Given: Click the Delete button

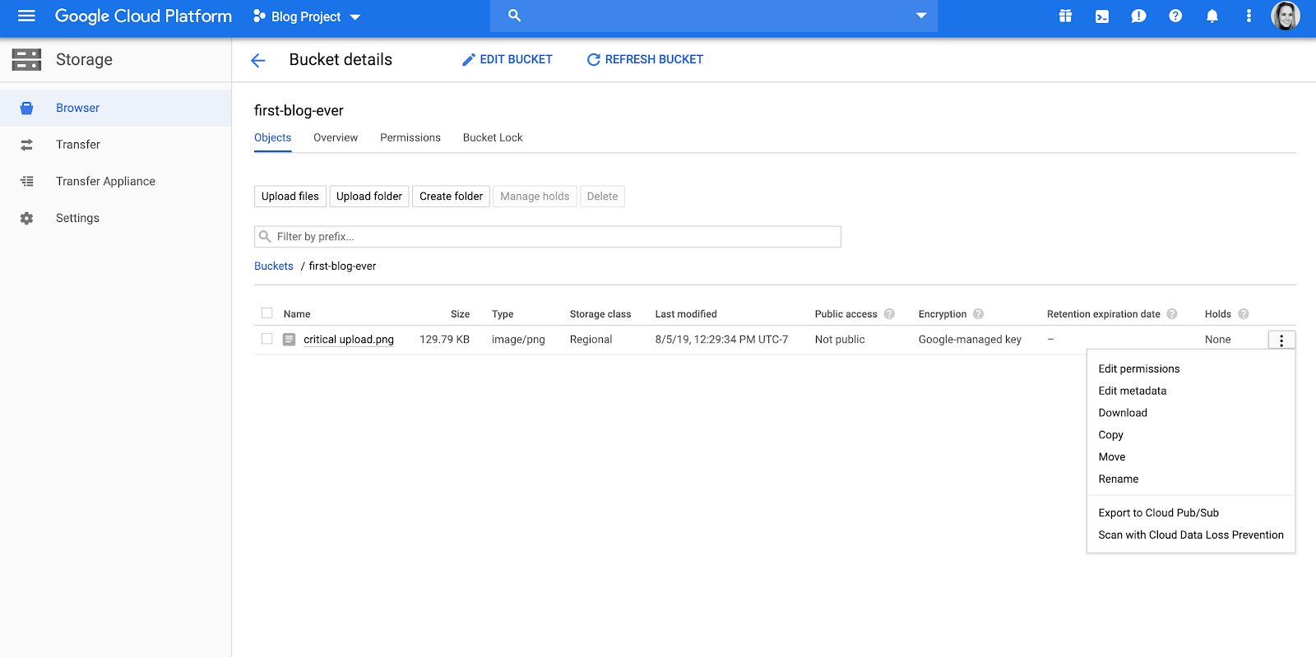Looking at the screenshot, I should pos(602,197).
